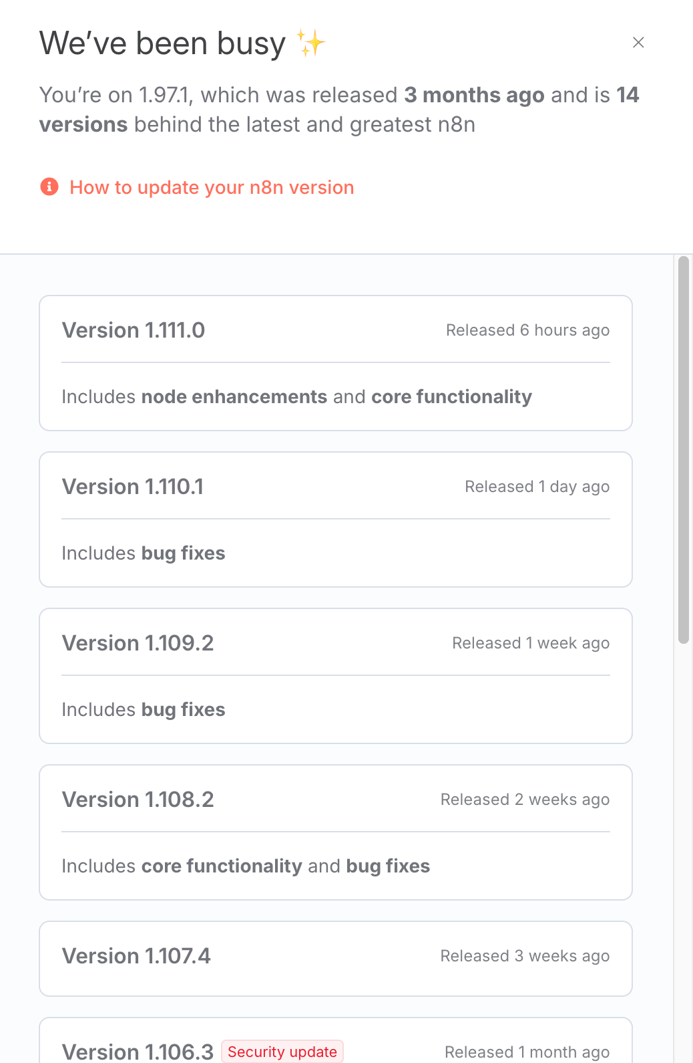Screen dimensions: 693x1063
Task: Click the sparkles emoji in the header
Action: point(311,43)
